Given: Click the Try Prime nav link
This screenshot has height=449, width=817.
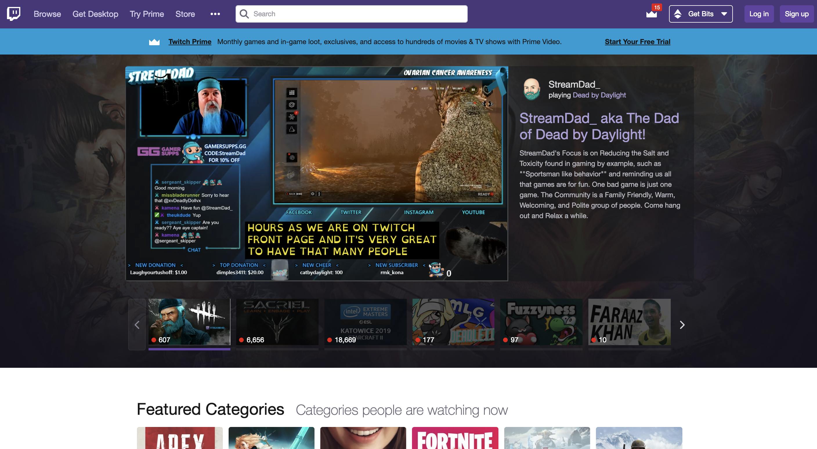Looking at the screenshot, I should pos(147,14).
